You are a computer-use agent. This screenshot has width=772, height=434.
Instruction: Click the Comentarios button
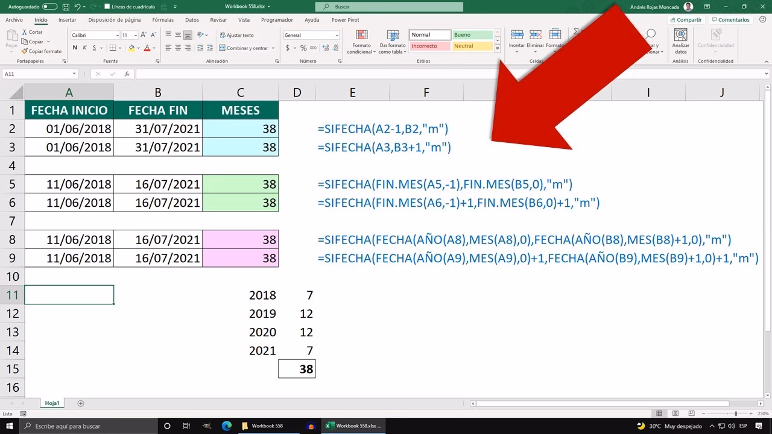(730, 19)
